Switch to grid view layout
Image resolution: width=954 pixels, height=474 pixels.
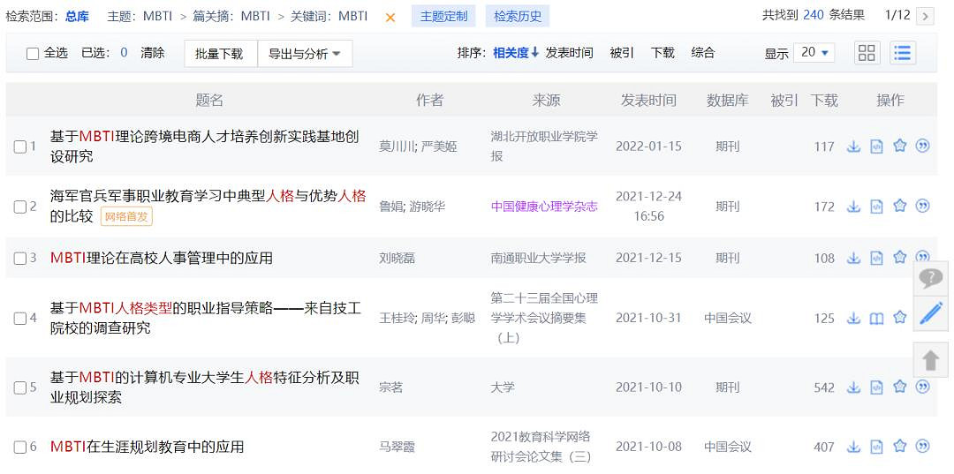(x=867, y=53)
